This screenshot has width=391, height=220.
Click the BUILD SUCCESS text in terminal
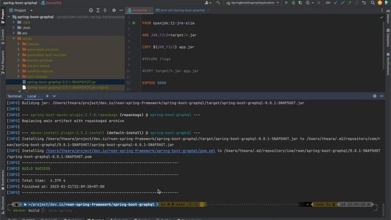36,169
